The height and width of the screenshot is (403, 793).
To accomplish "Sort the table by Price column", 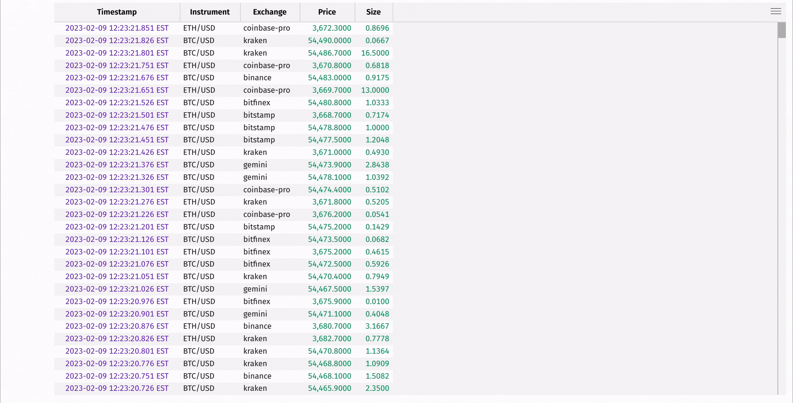I will coord(327,12).
